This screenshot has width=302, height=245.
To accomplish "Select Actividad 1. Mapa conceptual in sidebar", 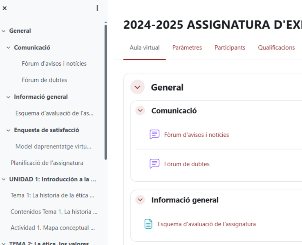I will (53, 228).
